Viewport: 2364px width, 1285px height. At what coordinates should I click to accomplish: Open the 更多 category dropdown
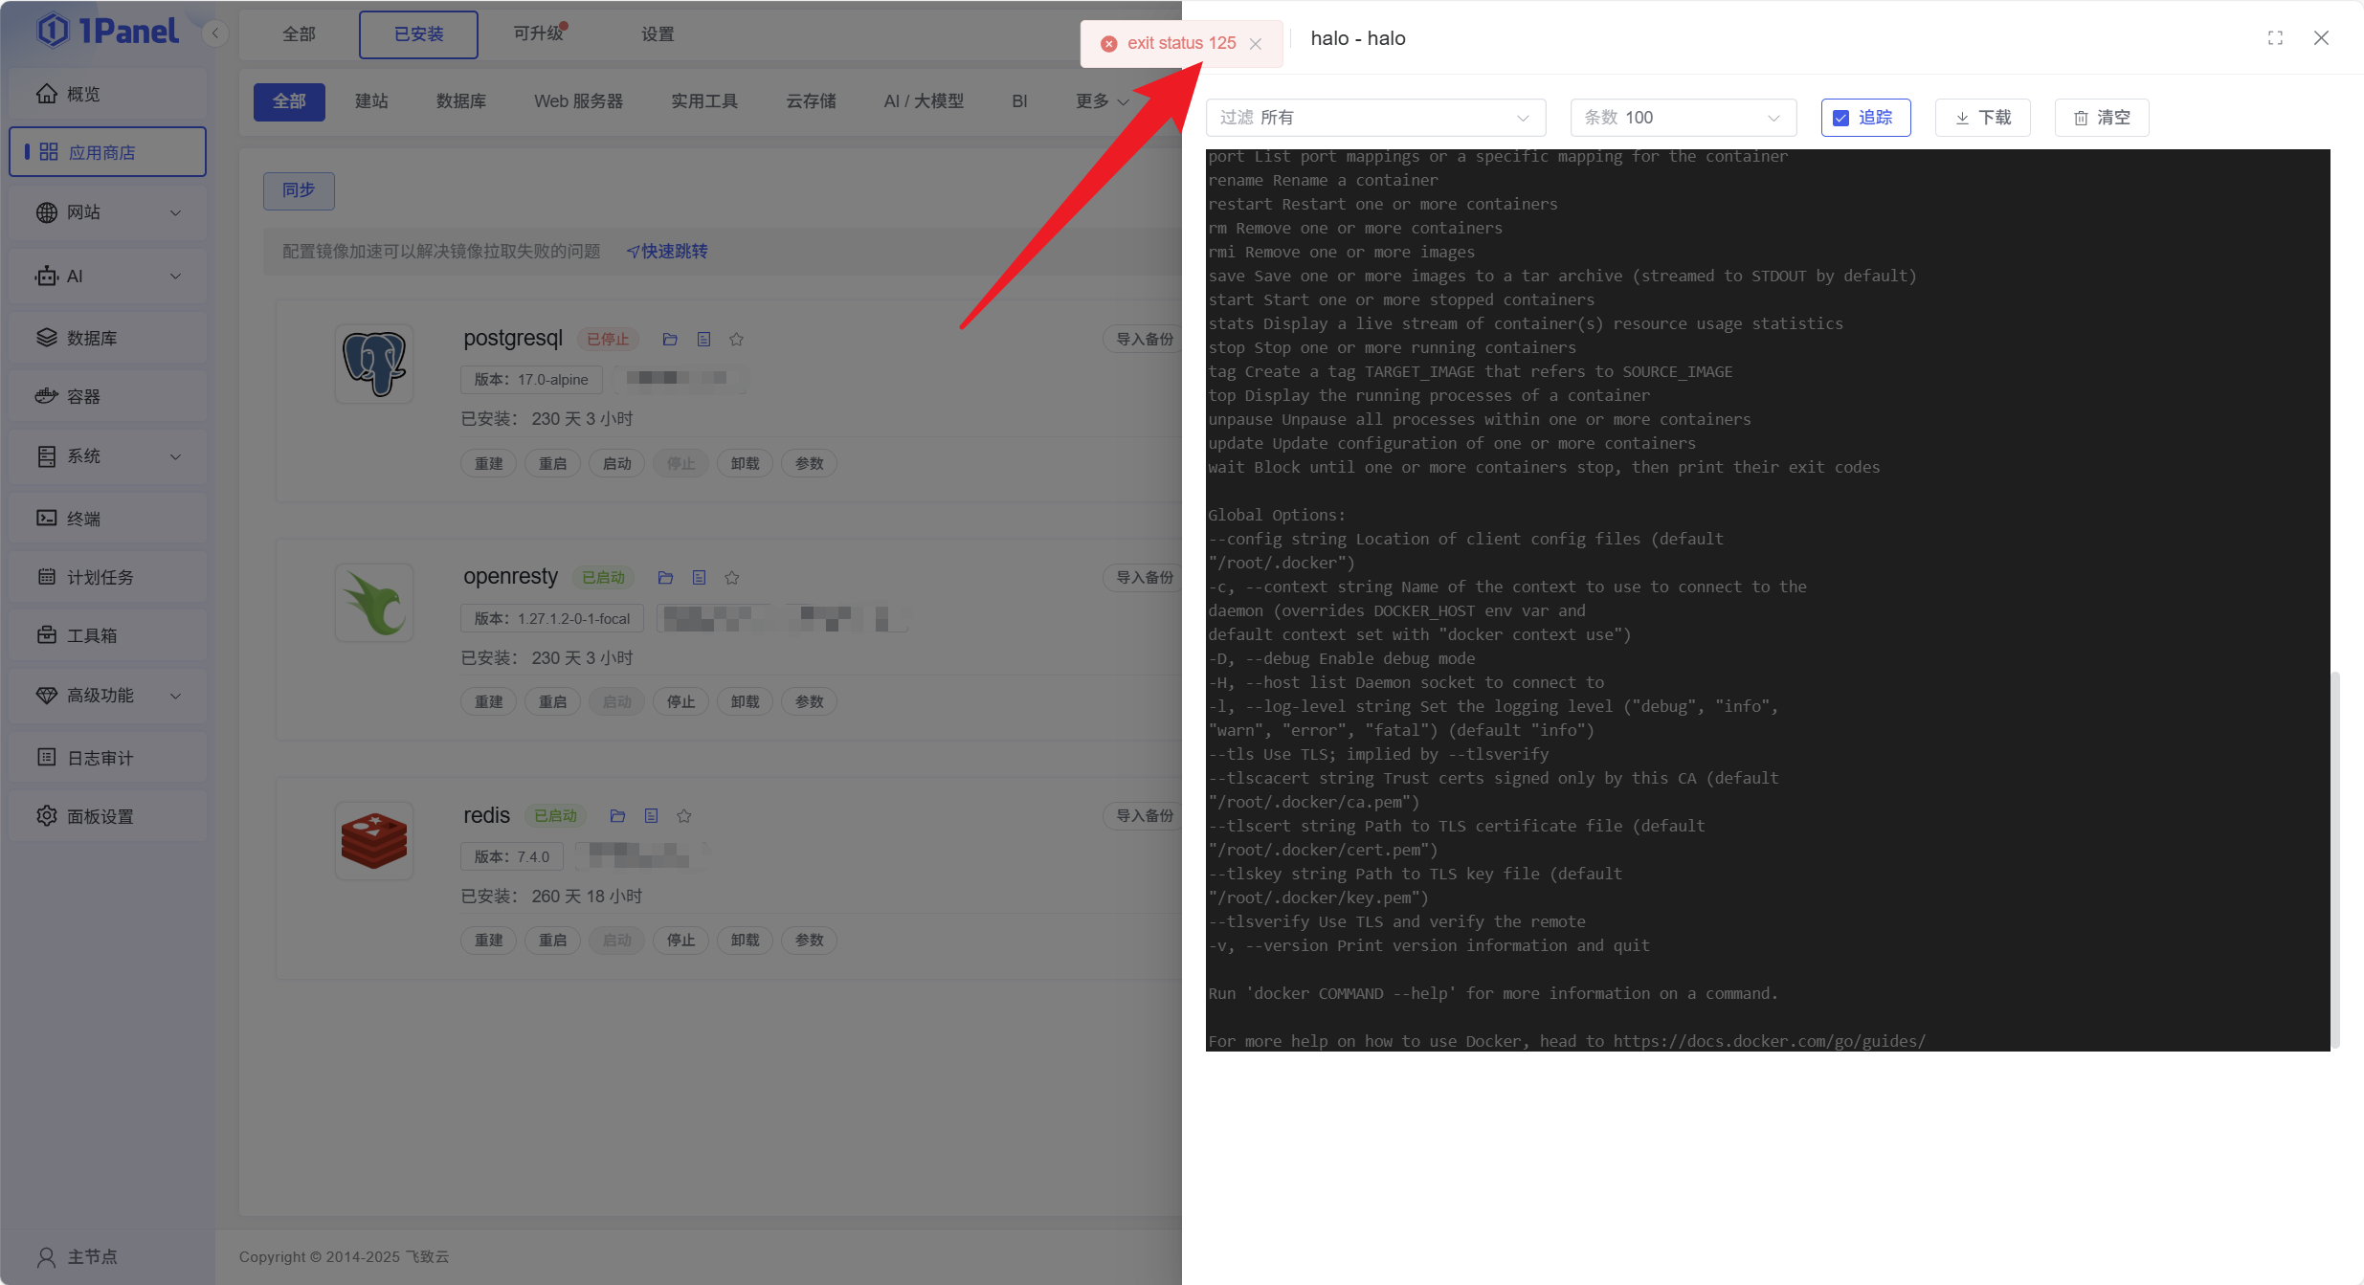(x=1102, y=101)
